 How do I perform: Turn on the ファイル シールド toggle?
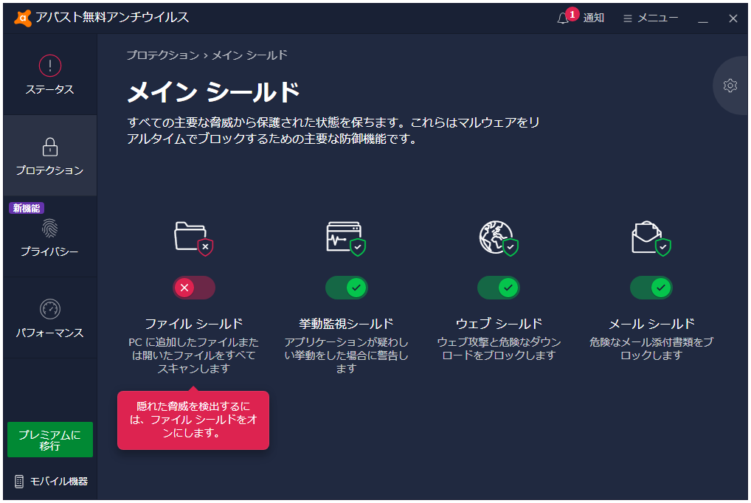coord(194,288)
